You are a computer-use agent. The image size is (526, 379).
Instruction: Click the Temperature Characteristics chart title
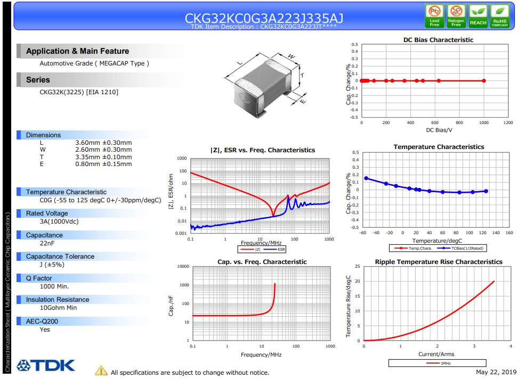tap(439, 147)
